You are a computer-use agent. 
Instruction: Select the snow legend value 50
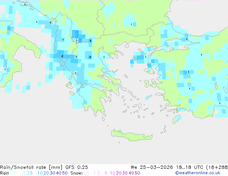click(x=137, y=173)
